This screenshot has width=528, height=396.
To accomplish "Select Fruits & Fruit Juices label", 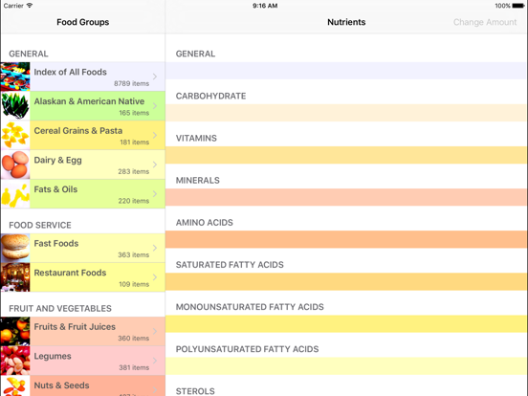I will [75, 326].
